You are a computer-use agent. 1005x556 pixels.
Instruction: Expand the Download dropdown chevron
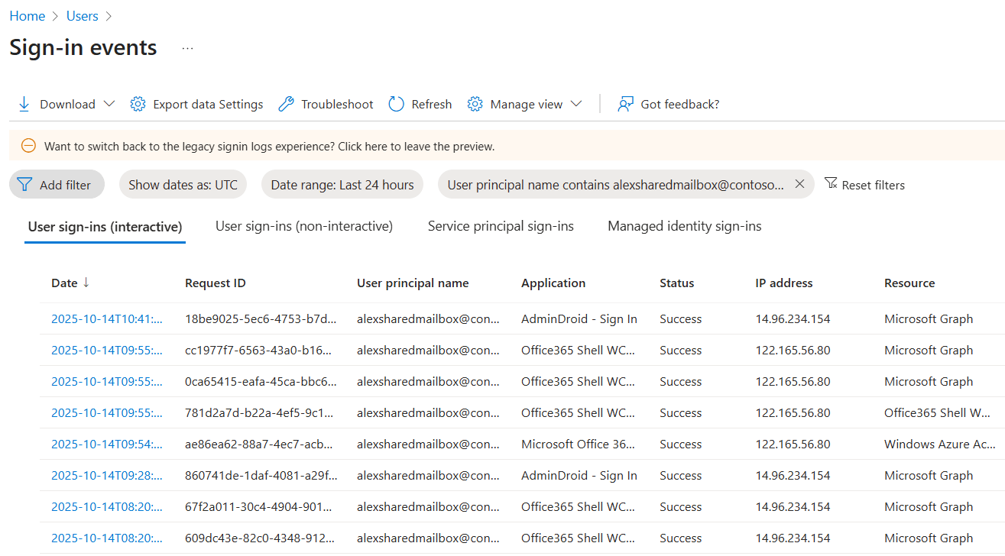(x=109, y=104)
